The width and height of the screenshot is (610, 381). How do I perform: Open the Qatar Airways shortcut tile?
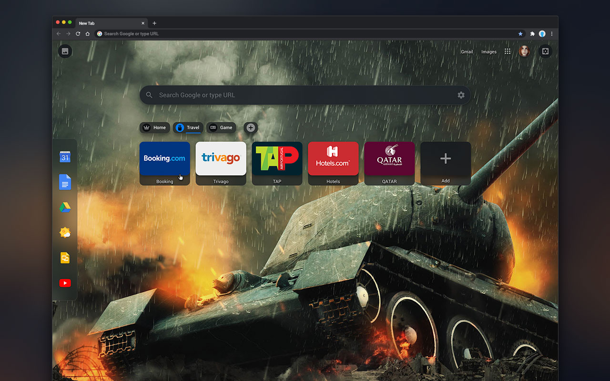(390, 163)
